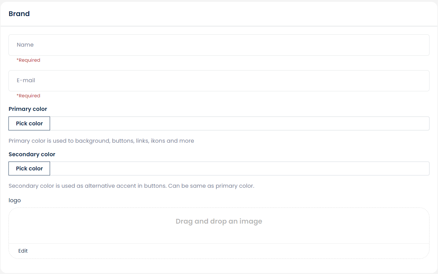Open Pick color for Secondary color
The height and width of the screenshot is (274, 438).
(x=29, y=168)
